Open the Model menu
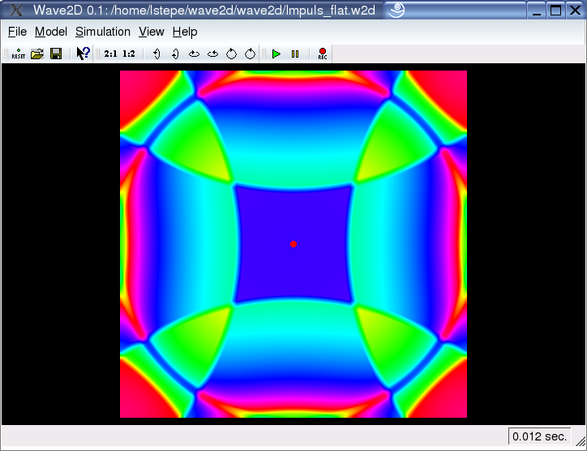The image size is (587, 451). (51, 32)
